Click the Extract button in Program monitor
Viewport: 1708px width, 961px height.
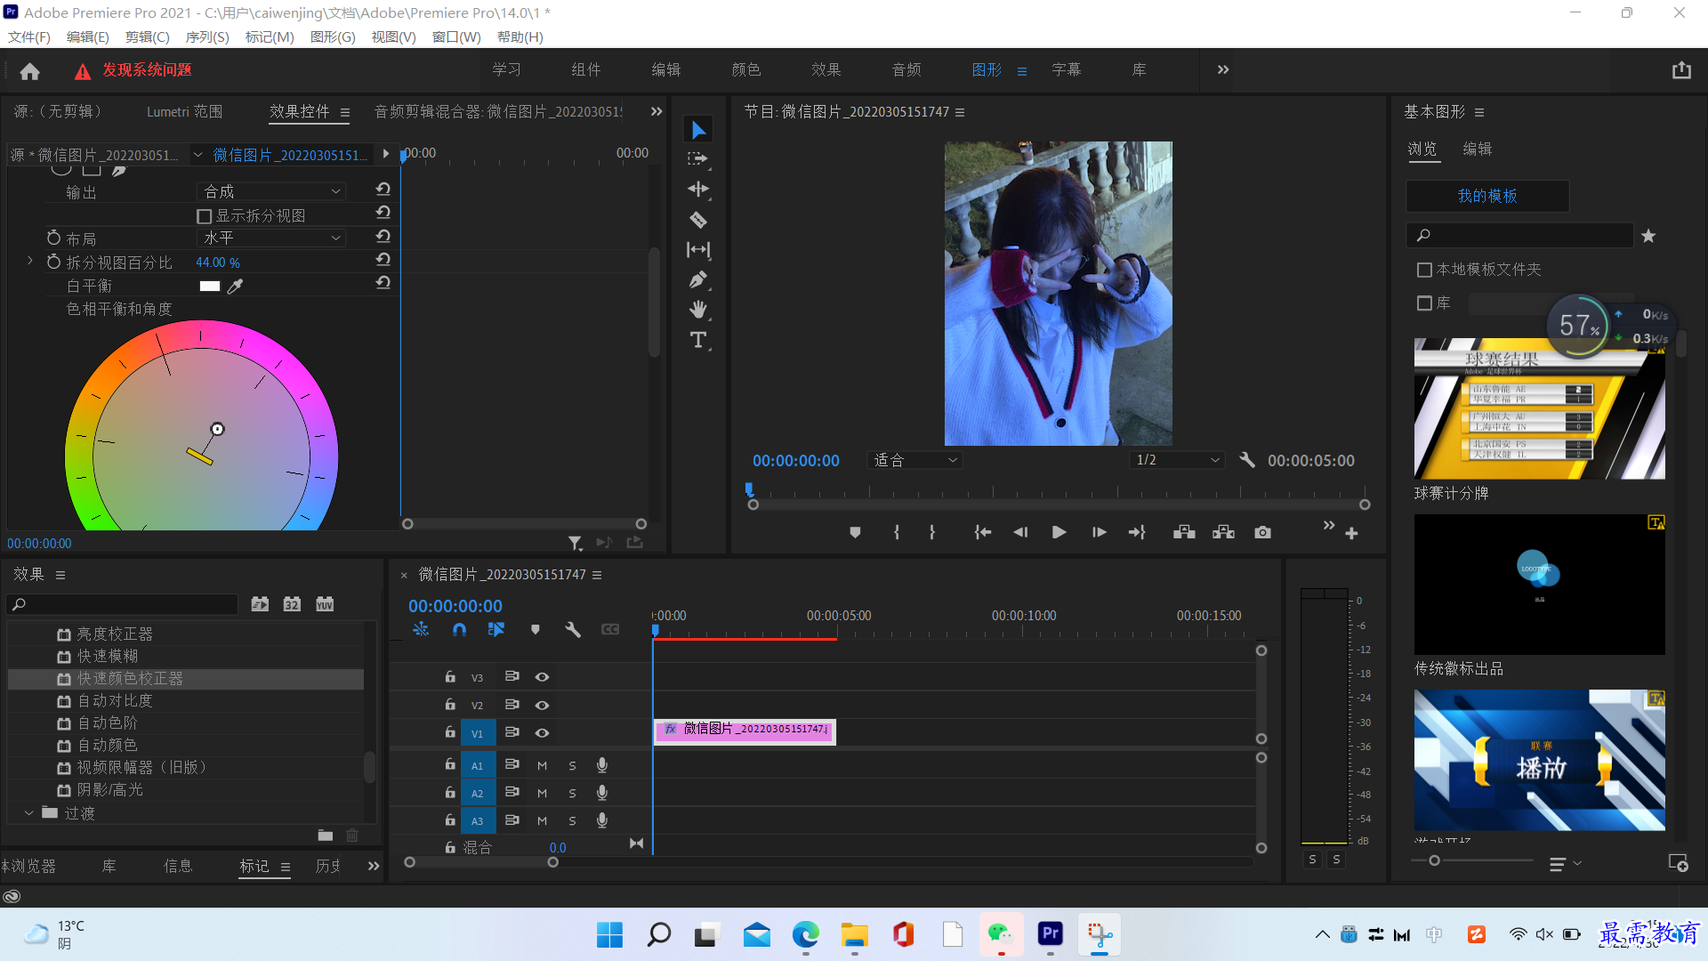pyautogui.click(x=1223, y=532)
